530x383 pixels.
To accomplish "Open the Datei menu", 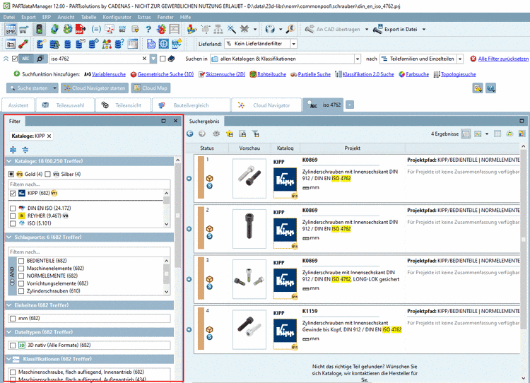I will coord(9,17).
